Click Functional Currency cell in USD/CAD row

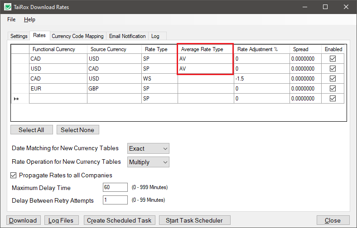(x=58, y=69)
